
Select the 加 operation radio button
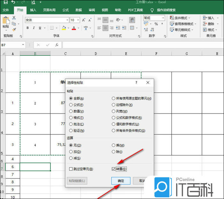pos(71,152)
